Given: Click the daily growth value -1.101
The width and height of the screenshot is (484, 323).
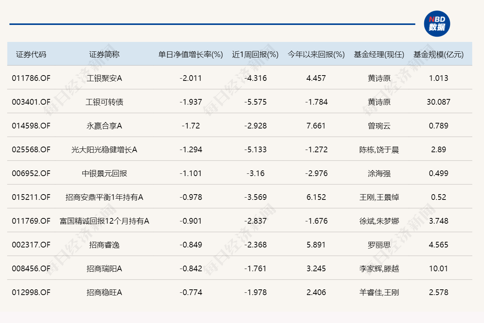Looking at the screenshot, I should [191, 173].
